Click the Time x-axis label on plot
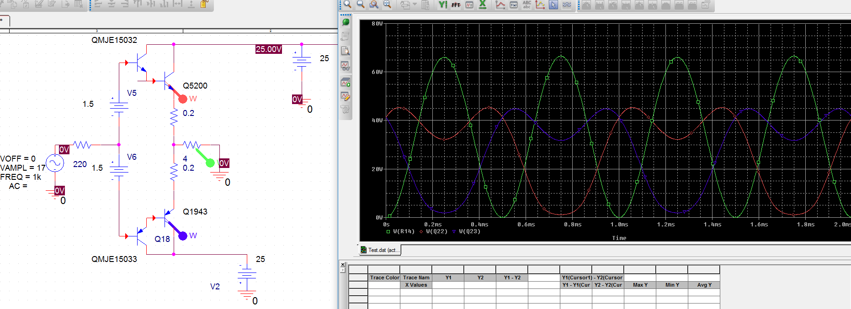Viewport: 851px width, 309px height. (619, 238)
